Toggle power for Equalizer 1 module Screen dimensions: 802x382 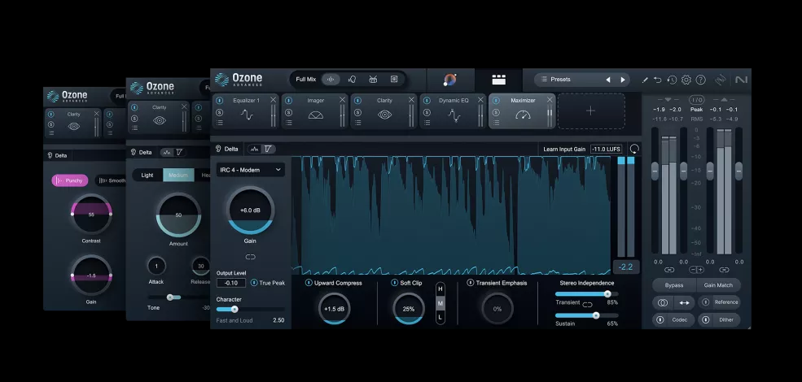(x=219, y=101)
